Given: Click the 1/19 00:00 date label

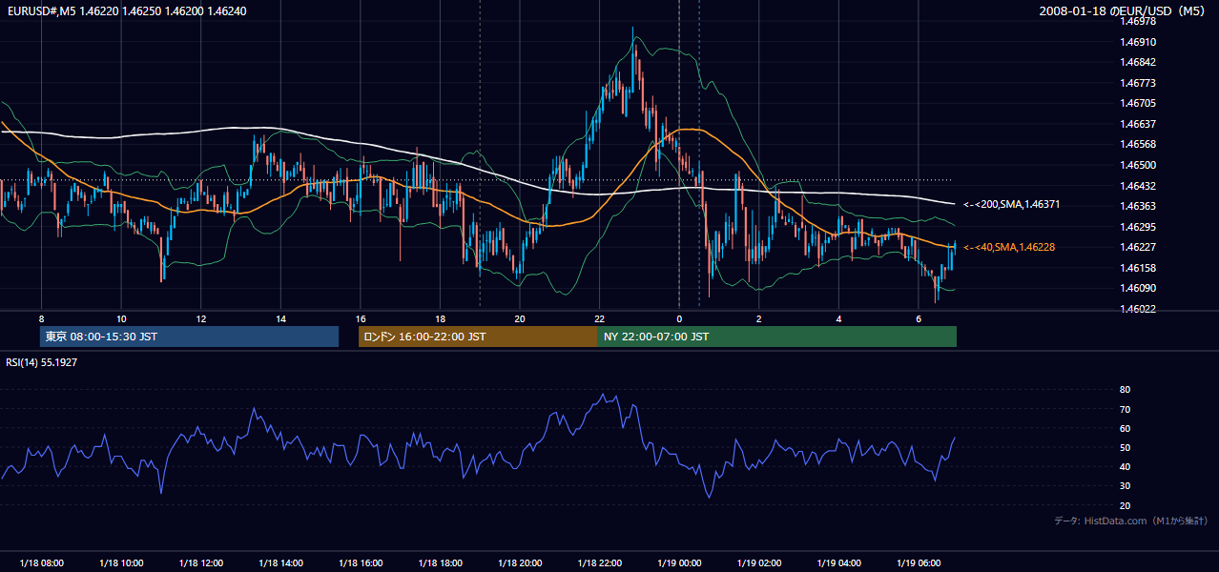Looking at the screenshot, I should (x=679, y=562).
